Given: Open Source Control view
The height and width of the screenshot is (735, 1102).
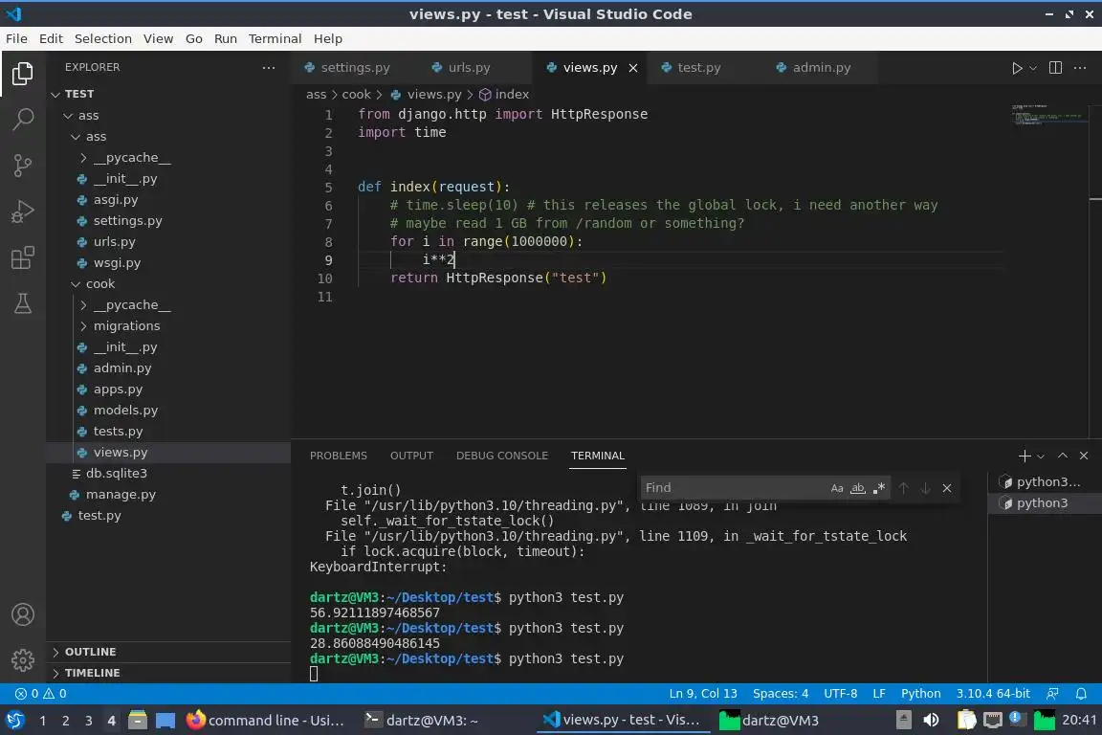Looking at the screenshot, I should click(23, 166).
